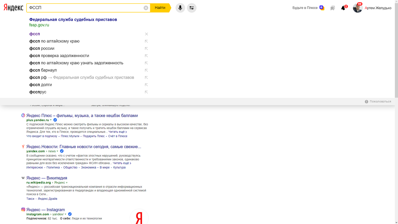The width and height of the screenshot is (398, 224).
Task: Expand instagram.com address dropdown arrow
Action: (66, 214)
